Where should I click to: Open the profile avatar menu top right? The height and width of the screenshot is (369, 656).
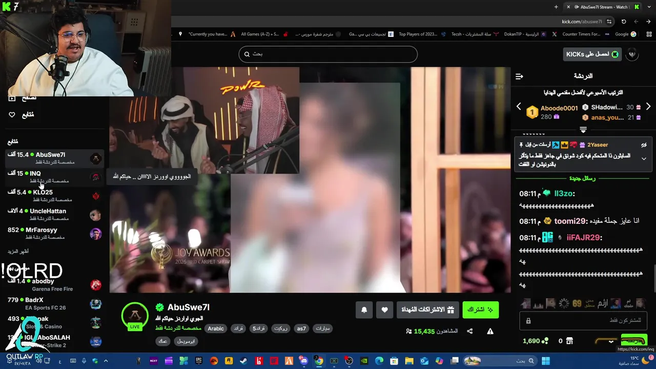point(632,54)
